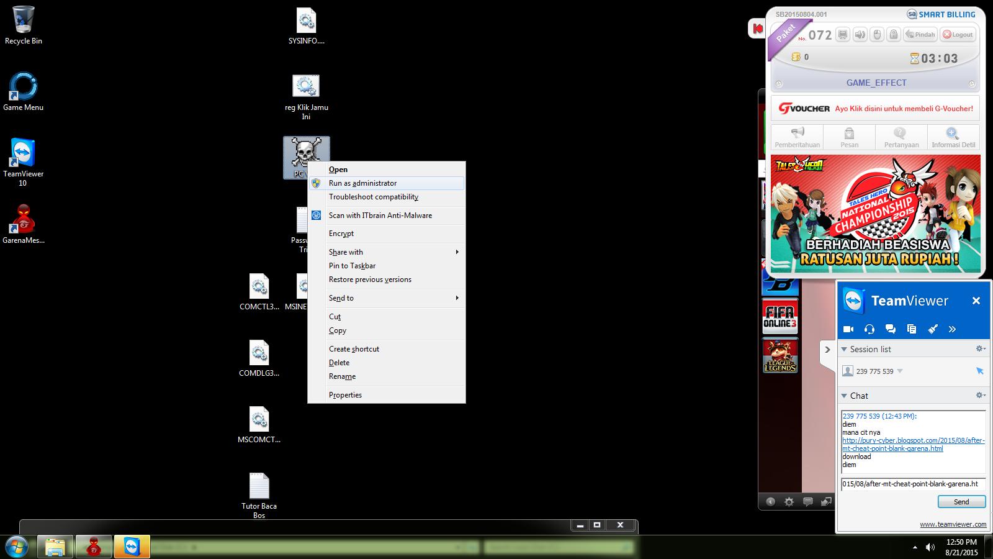Choose Delete from context menu
The height and width of the screenshot is (559, 993).
click(387, 363)
